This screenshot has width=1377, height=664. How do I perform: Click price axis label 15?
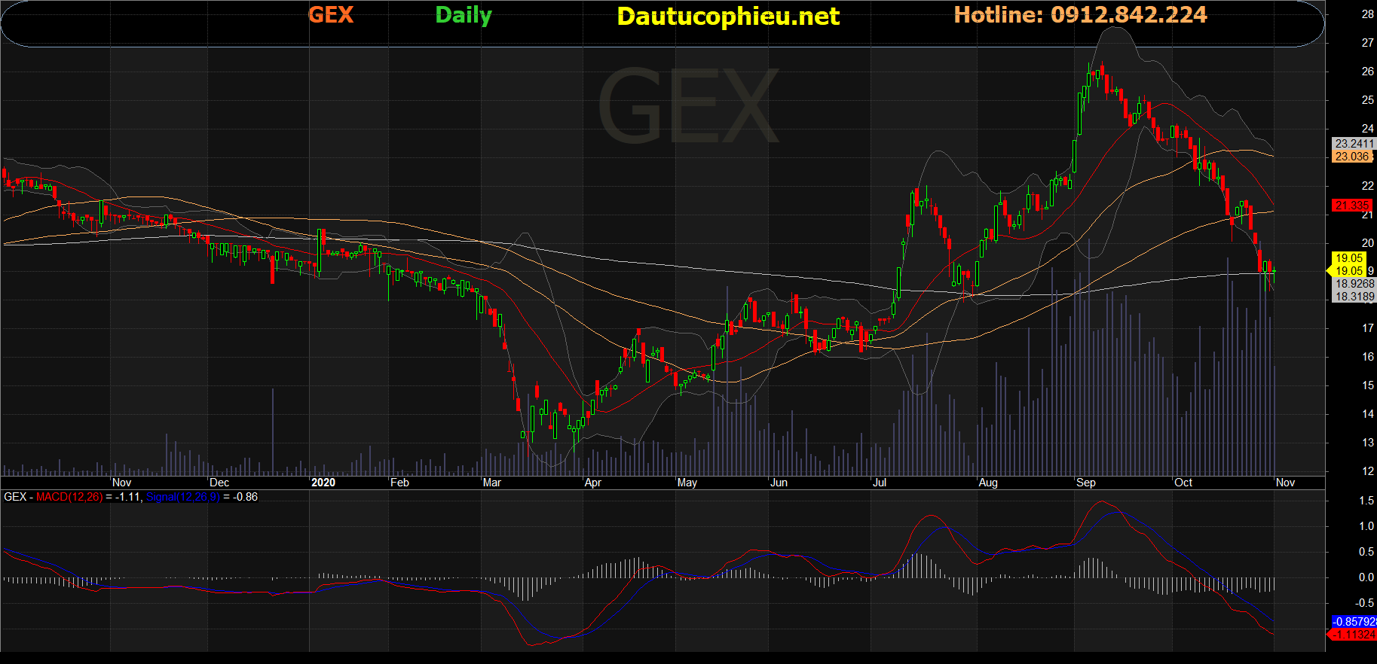tap(1368, 385)
